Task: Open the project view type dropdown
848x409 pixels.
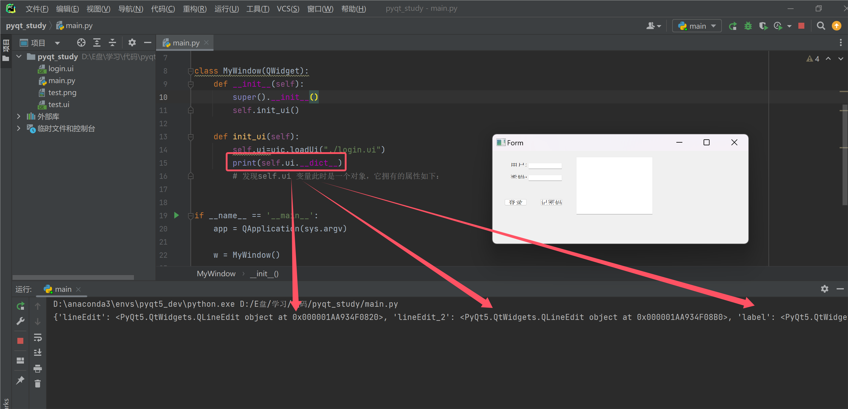Action: tap(57, 43)
